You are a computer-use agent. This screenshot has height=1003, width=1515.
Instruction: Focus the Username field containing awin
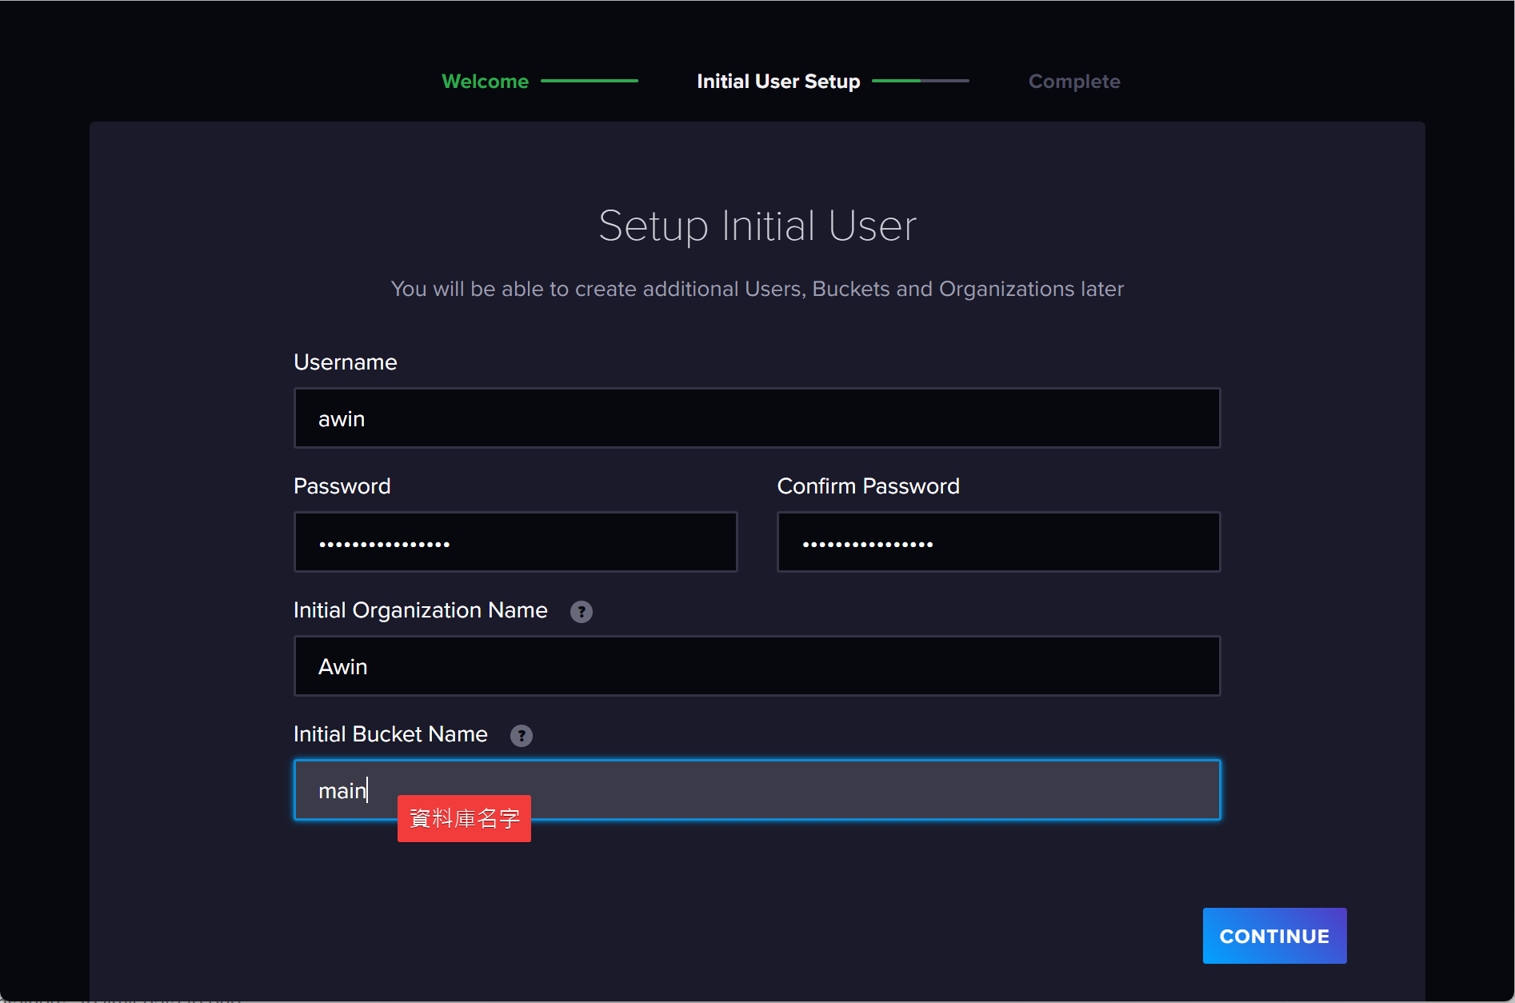(756, 418)
